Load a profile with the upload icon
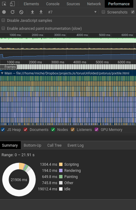The height and width of the screenshot is (210, 136). coord(32,12)
